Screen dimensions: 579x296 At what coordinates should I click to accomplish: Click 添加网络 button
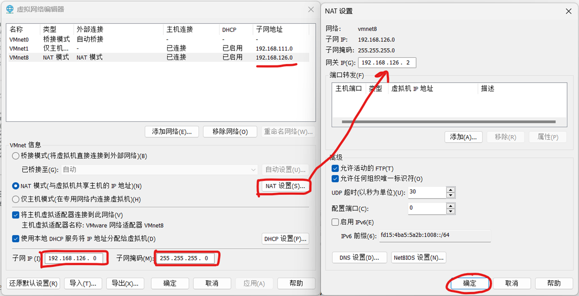pyautogui.click(x=171, y=132)
